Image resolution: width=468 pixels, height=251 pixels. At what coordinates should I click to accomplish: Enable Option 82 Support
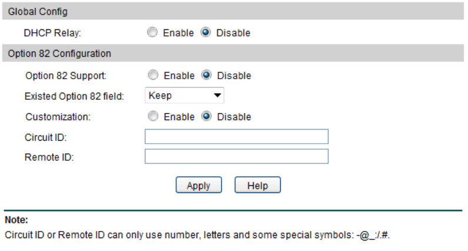coord(153,76)
